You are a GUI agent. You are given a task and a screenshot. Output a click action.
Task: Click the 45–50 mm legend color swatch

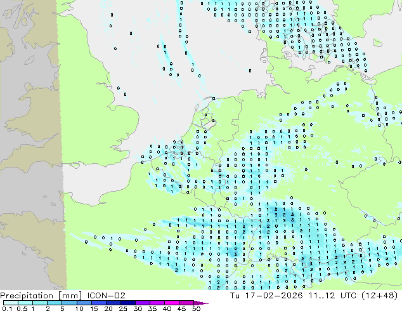tap(186, 303)
